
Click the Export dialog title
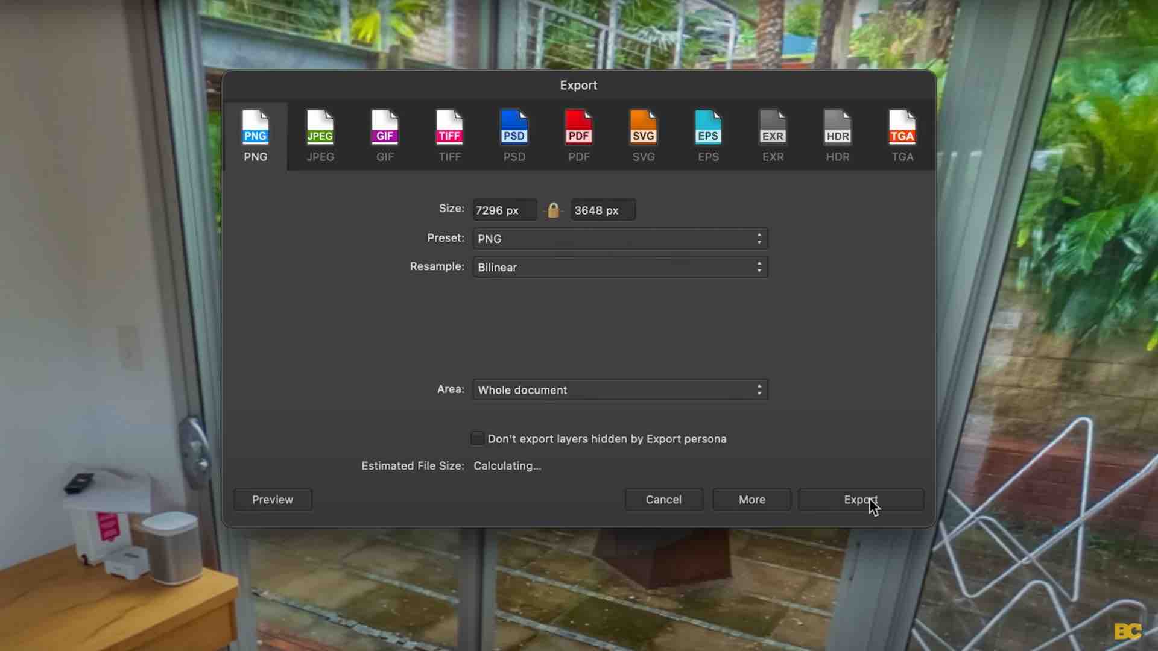click(x=578, y=85)
